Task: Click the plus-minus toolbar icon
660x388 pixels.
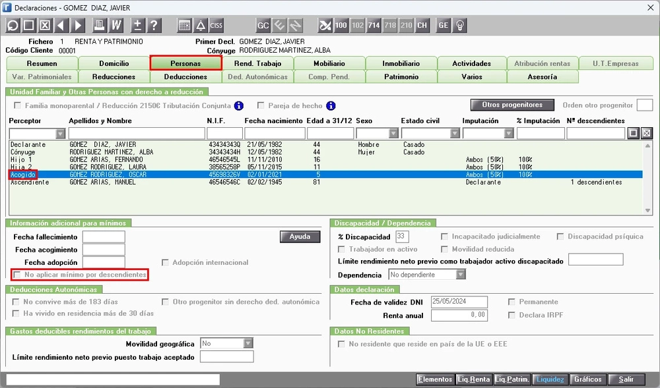Action: [x=138, y=26]
